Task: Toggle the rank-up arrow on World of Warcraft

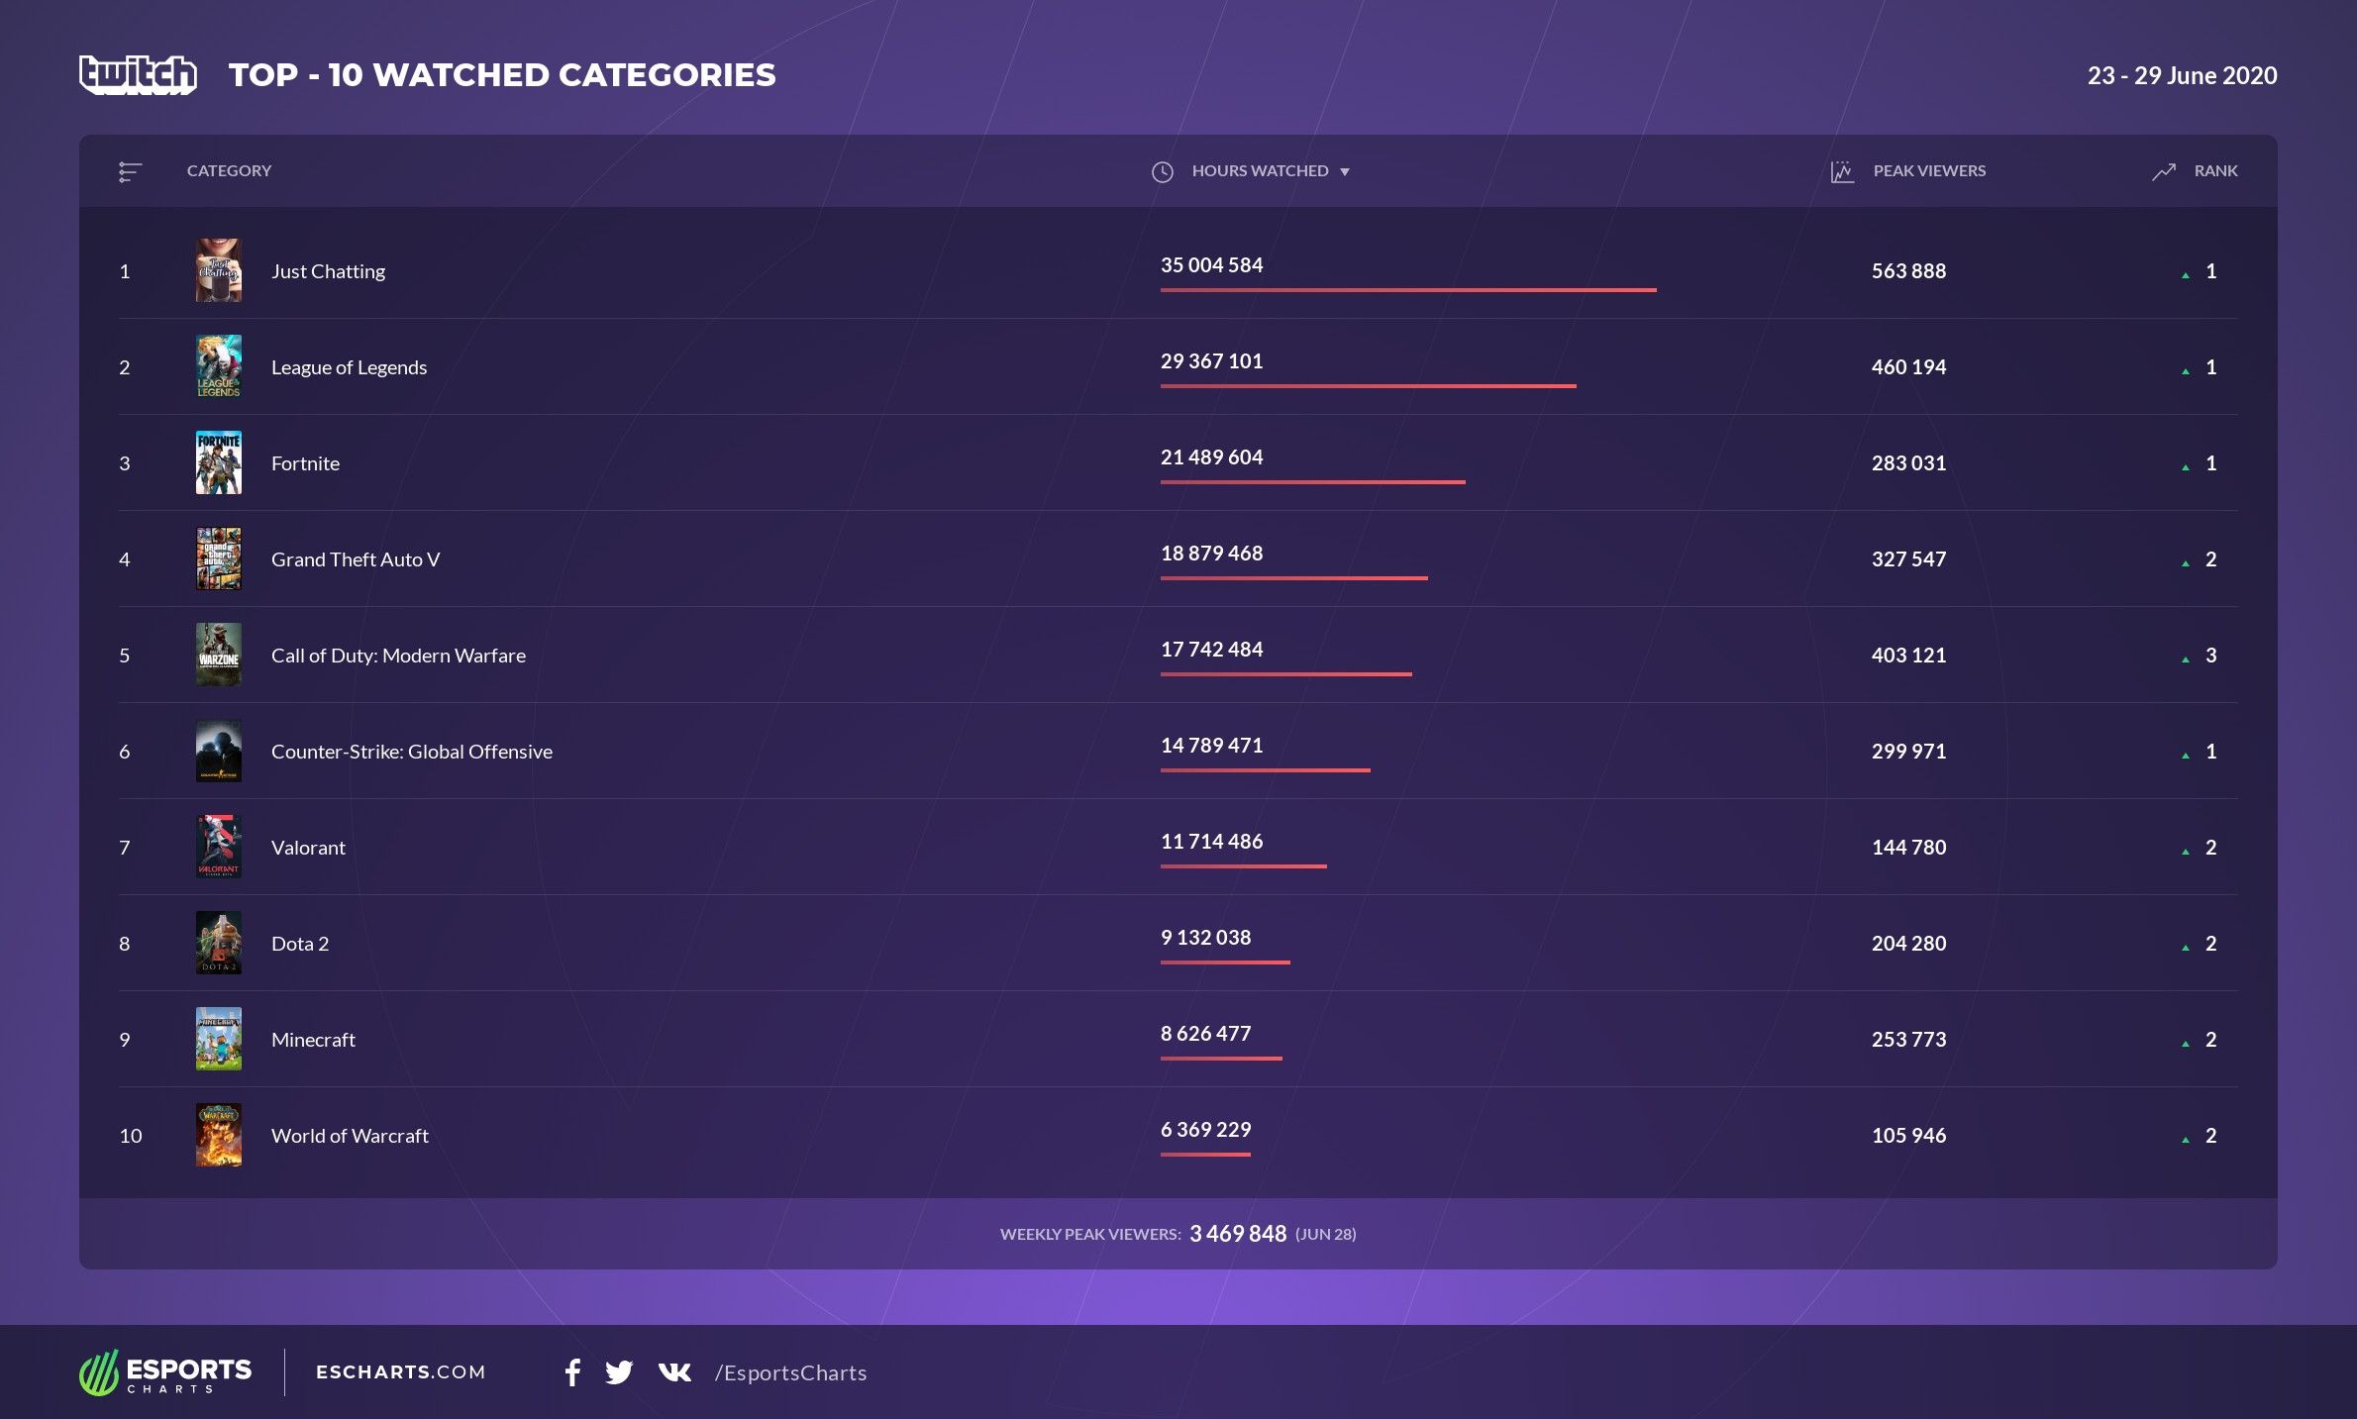Action: click(x=2187, y=1139)
